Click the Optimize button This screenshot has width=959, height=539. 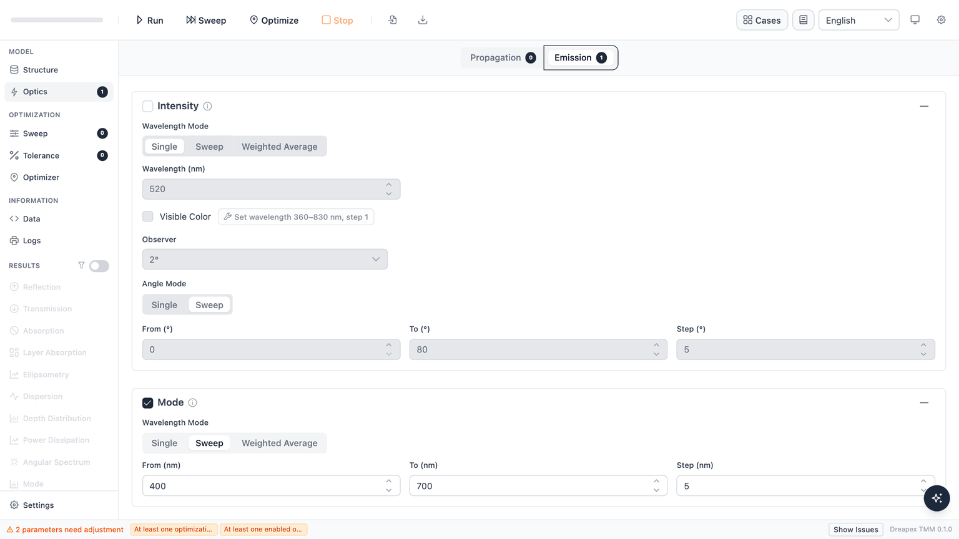(x=274, y=20)
